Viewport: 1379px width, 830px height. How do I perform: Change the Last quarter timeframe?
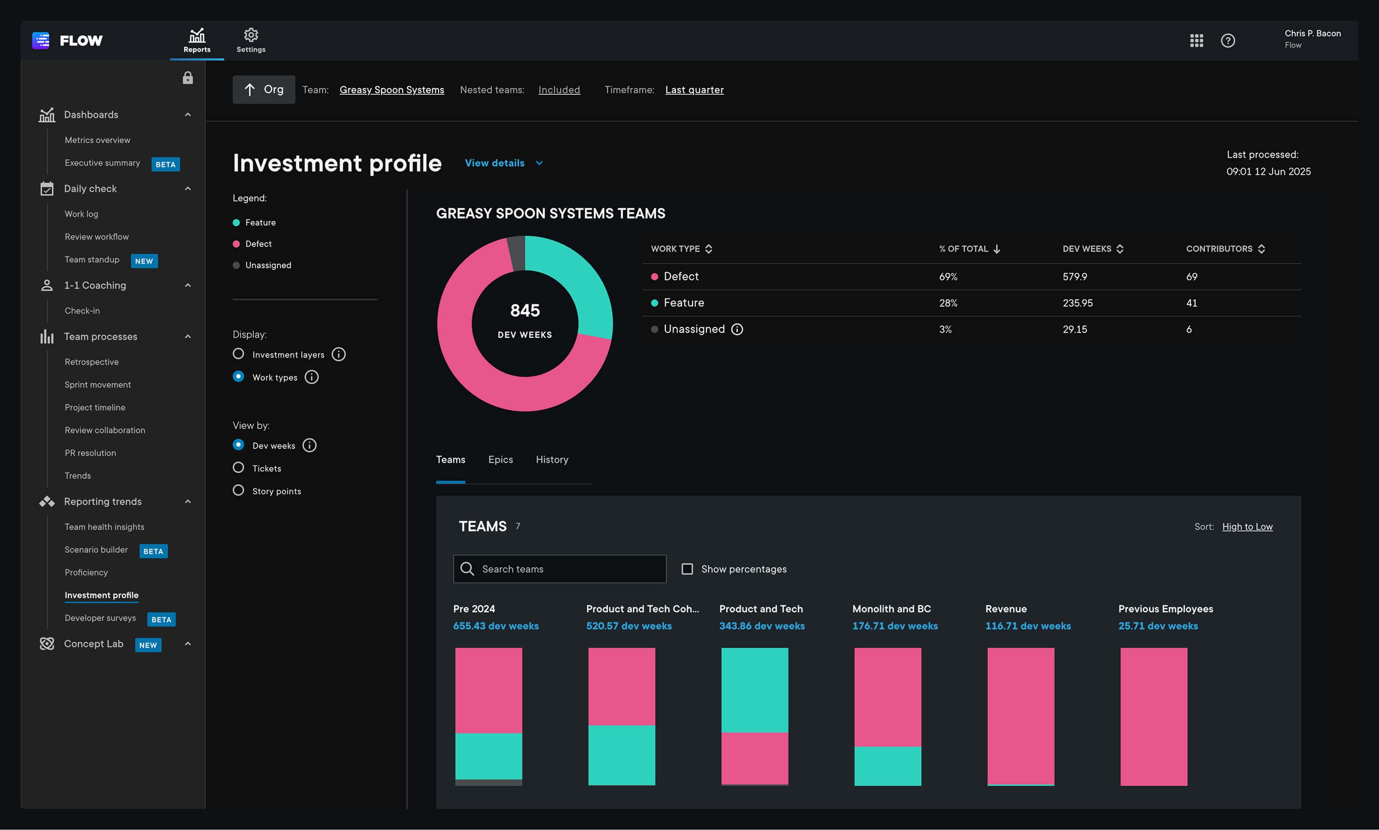tap(694, 90)
